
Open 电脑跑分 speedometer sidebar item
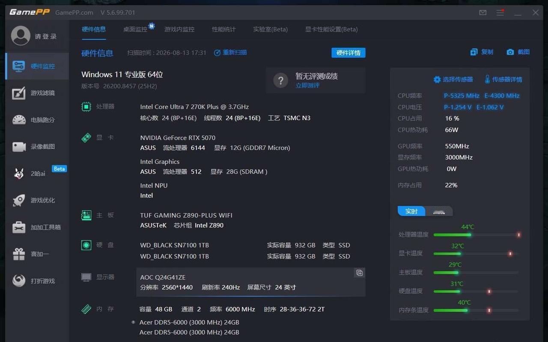point(37,120)
